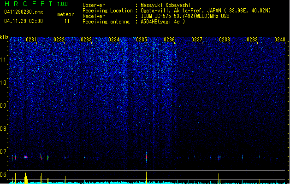Click the 0233 time marker
Viewport: 290px width, 184px height.
click(86, 39)
